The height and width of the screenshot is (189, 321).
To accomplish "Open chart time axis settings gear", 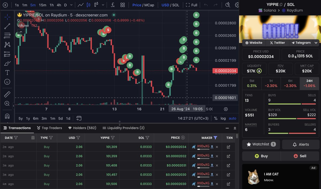I will [x=226, y=109].
